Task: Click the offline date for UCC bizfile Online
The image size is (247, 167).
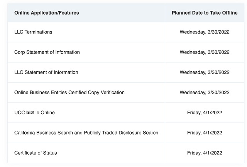Action: (x=205, y=113)
